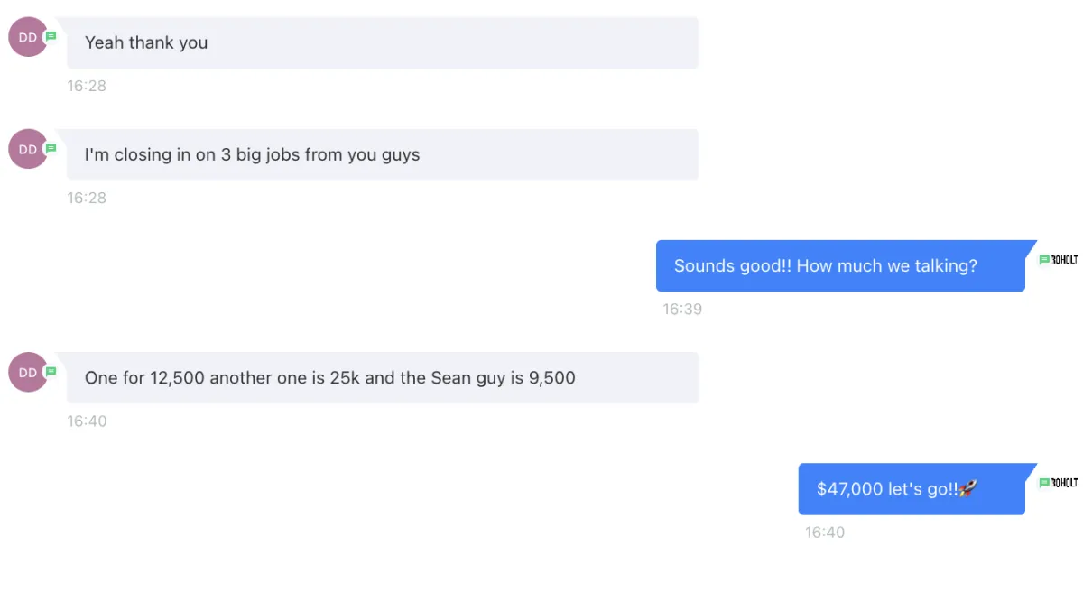1083x602 pixels.
Task: Click green chat badge beside "closing in" message
Action: pyautogui.click(x=51, y=148)
